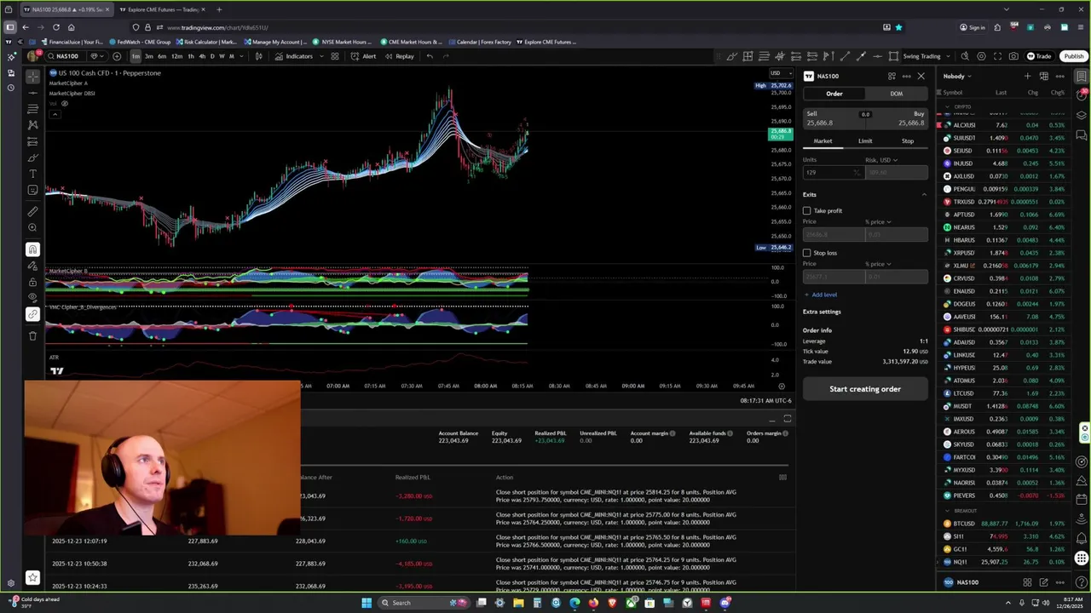Open indicator templates grid icon

coord(335,56)
